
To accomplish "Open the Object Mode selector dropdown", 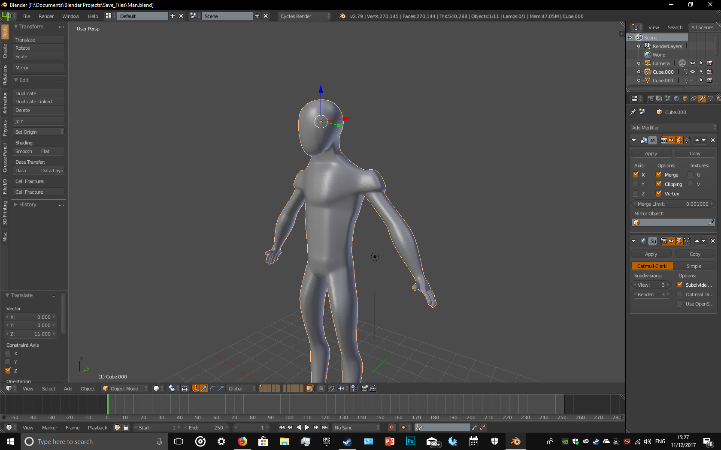I will tap(125, 388).
